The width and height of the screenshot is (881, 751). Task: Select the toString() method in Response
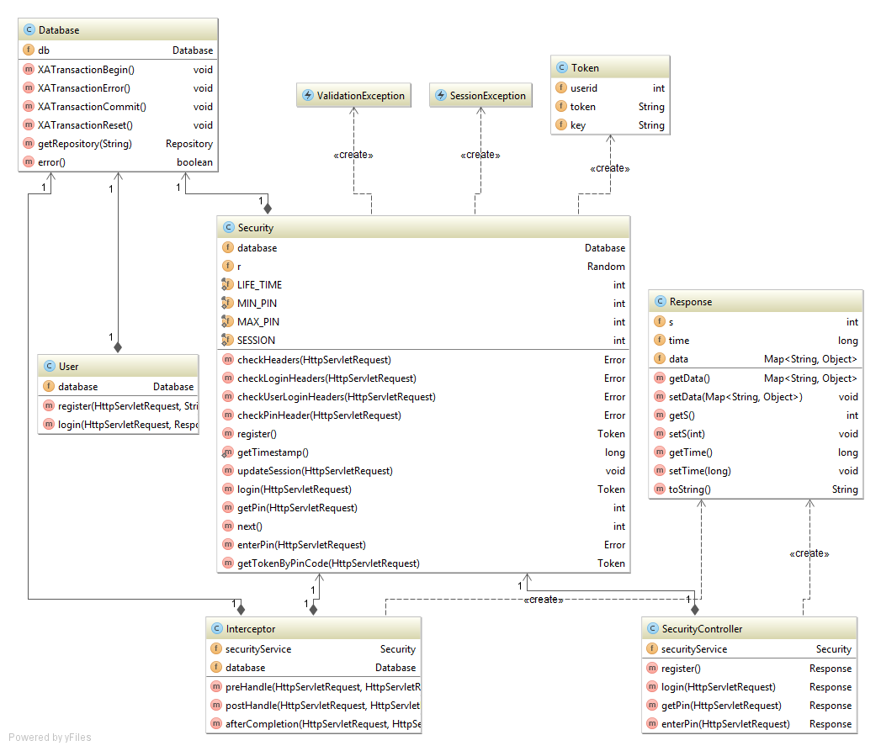click(x=690, y=489)
